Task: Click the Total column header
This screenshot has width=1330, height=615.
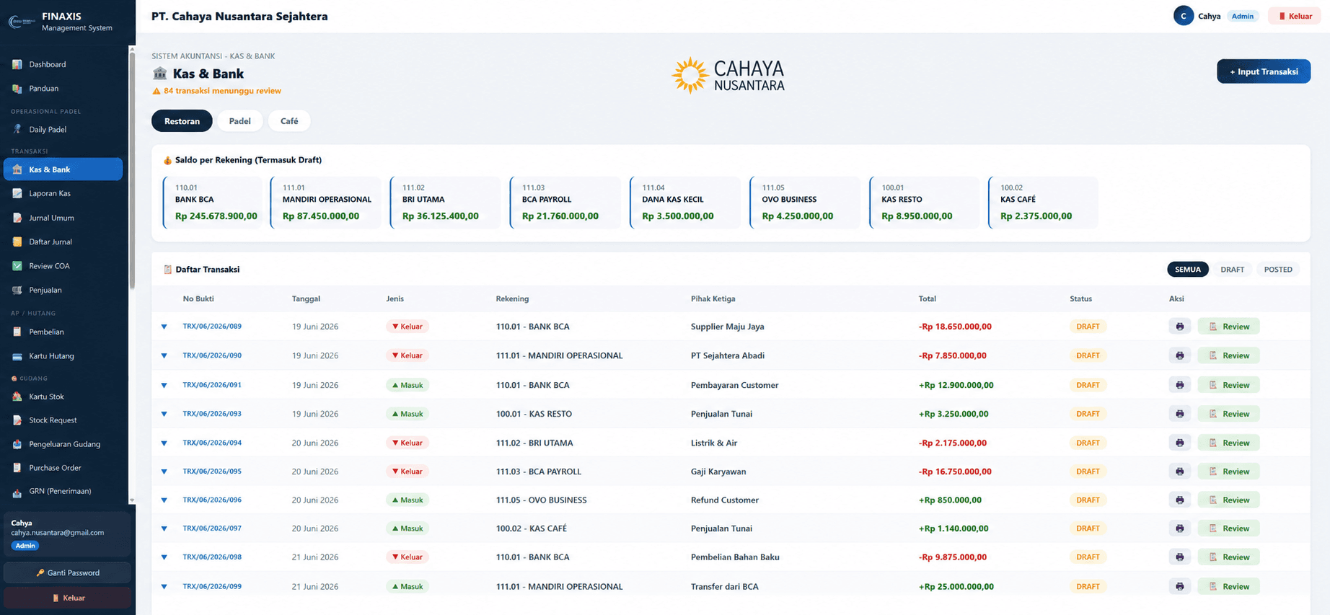Action: tap(927, 298)
